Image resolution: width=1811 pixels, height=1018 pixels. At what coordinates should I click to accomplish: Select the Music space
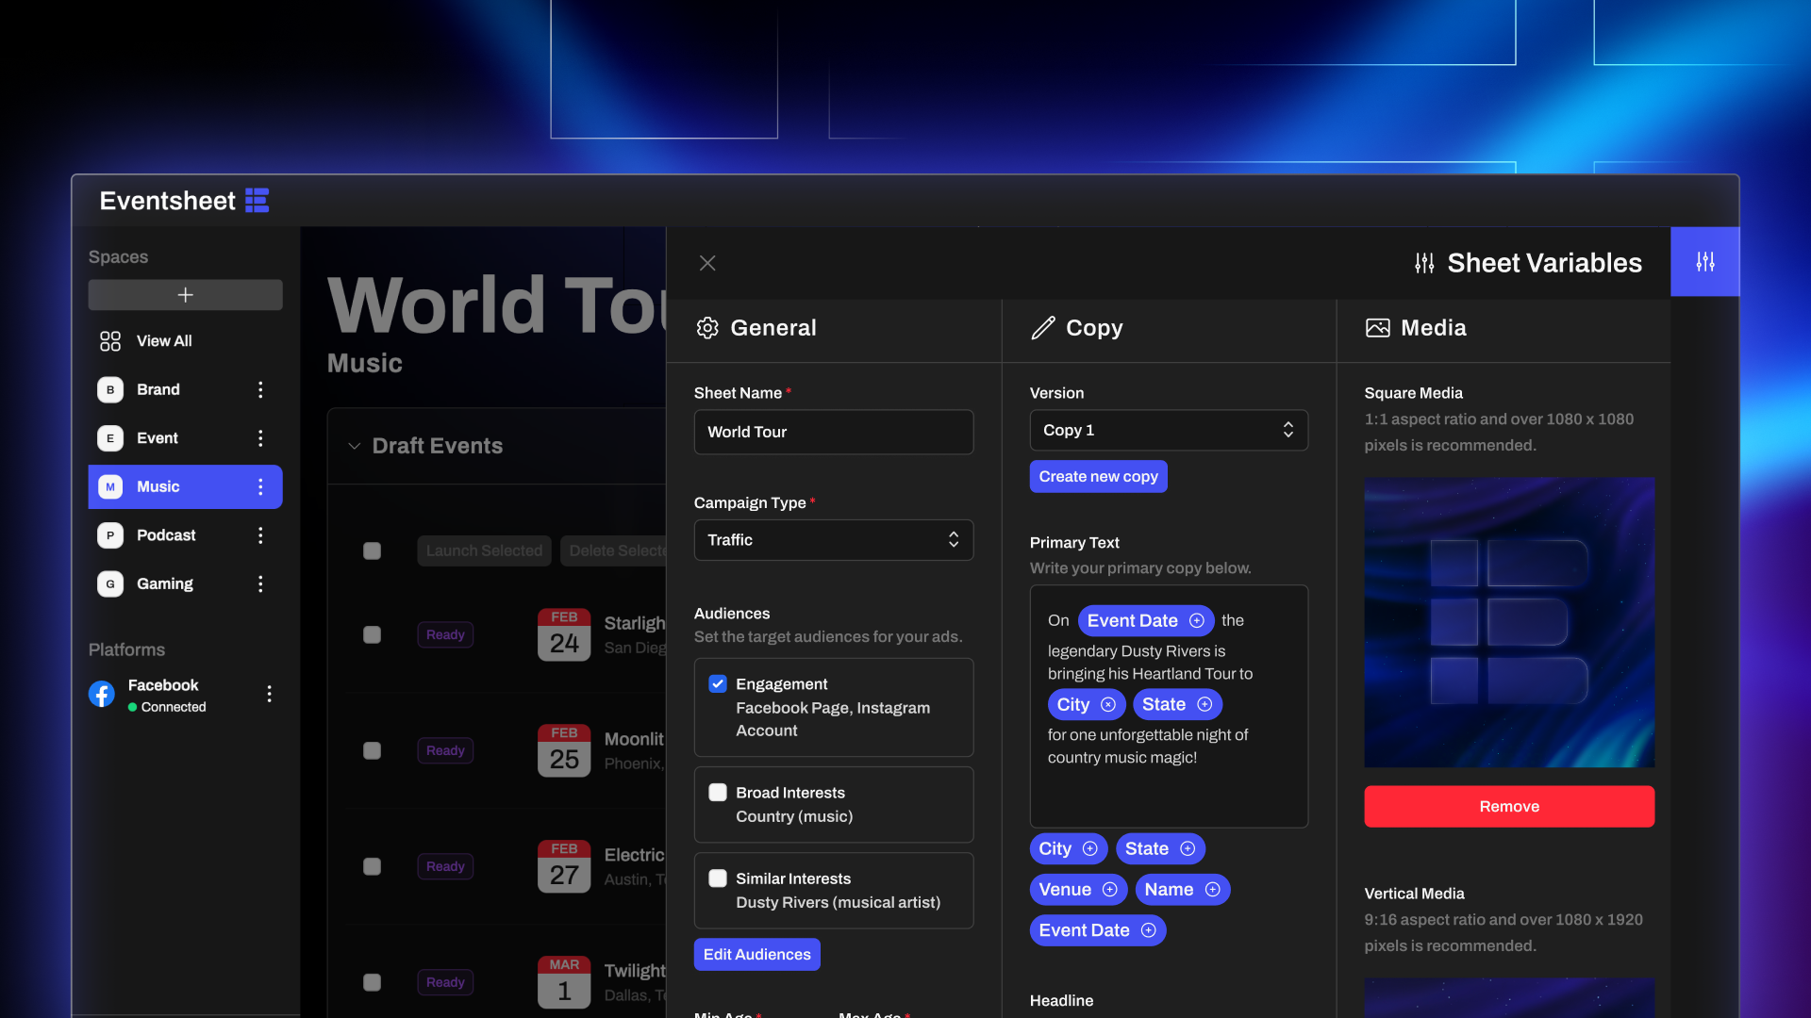tap(186, 487)
